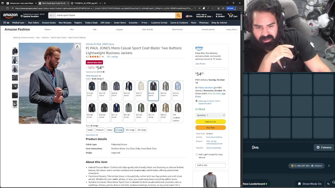Open the Add to List dropdown
This screenshot has width=335, height=188.
click(210, 165)
